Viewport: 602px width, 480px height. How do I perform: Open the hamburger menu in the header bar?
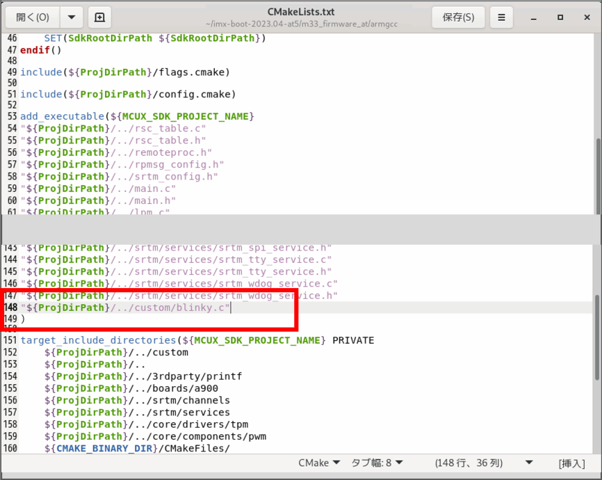[x=501, y=17]
